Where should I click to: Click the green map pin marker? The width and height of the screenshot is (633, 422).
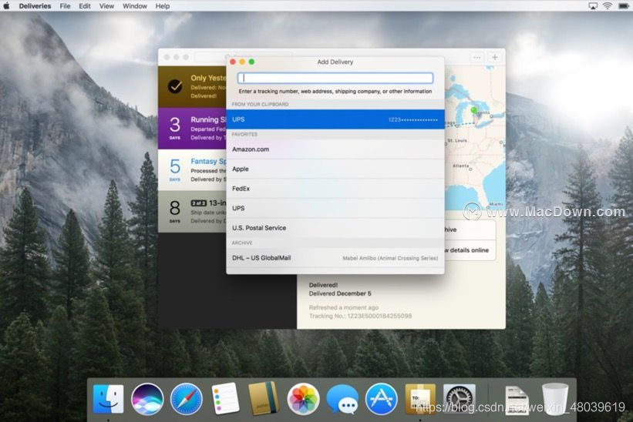point(474,109)
